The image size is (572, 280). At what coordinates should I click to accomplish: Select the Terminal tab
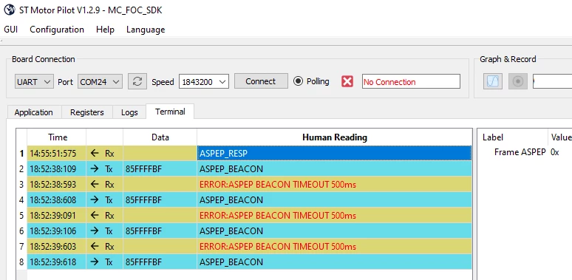170,112
